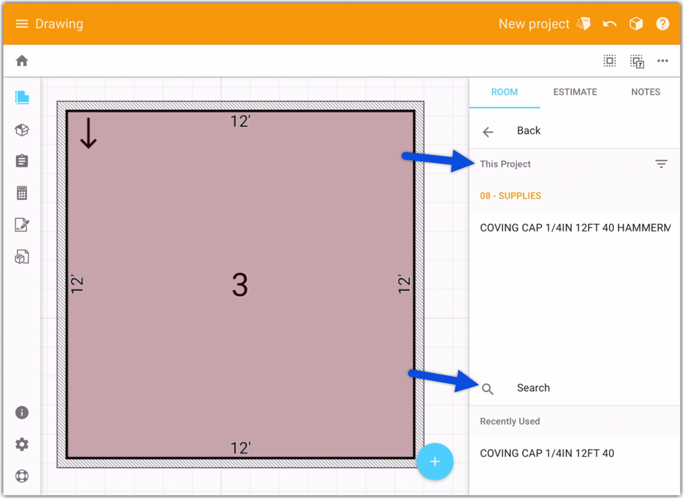The image size is (684, 499).
Task: Click the top wall 12' dimension
Action: (x=240, y=121)
